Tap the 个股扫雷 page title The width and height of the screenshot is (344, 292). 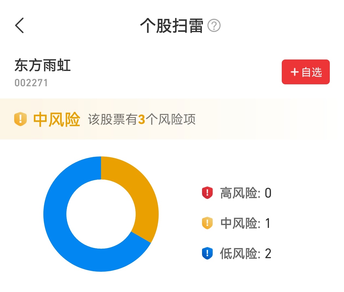(x=171, y=26)
